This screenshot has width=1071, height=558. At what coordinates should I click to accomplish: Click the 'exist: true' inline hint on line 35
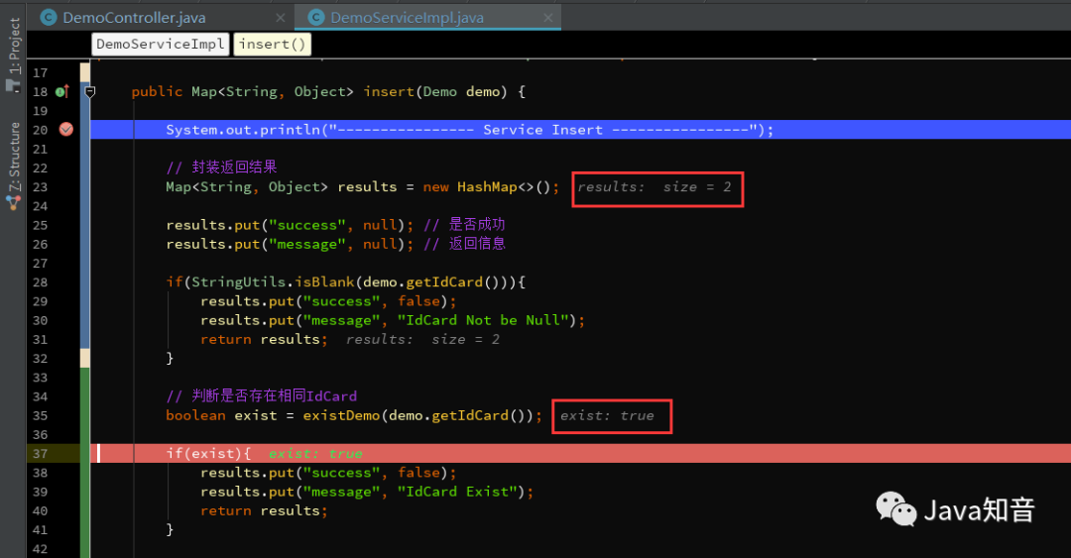click(x=607, y=416)
